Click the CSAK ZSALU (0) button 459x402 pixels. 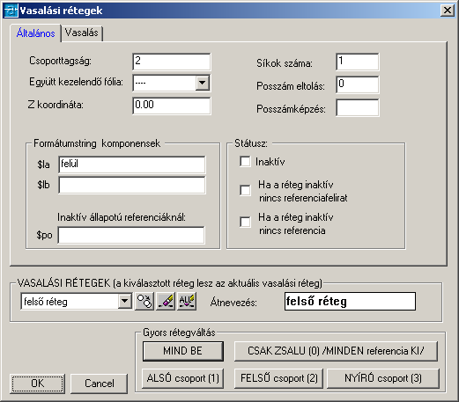tap(336, 351)
